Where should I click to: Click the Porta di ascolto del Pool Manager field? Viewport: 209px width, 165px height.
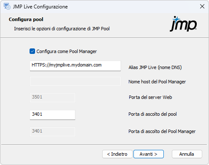(x=52, y=132)
